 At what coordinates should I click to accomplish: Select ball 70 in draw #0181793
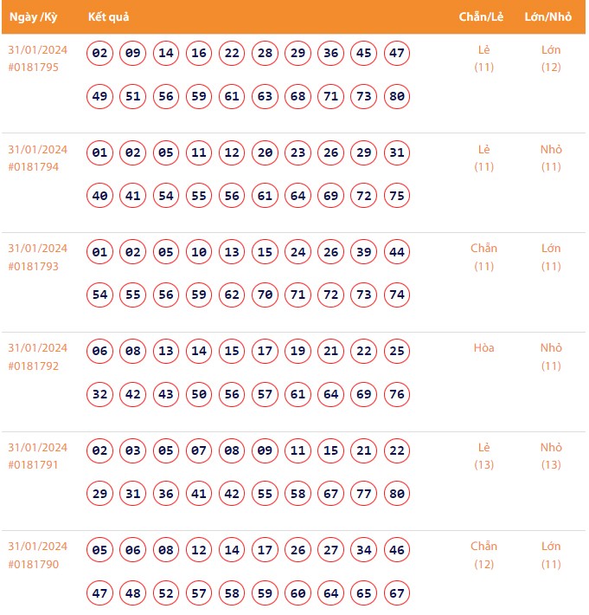[266, 295]
